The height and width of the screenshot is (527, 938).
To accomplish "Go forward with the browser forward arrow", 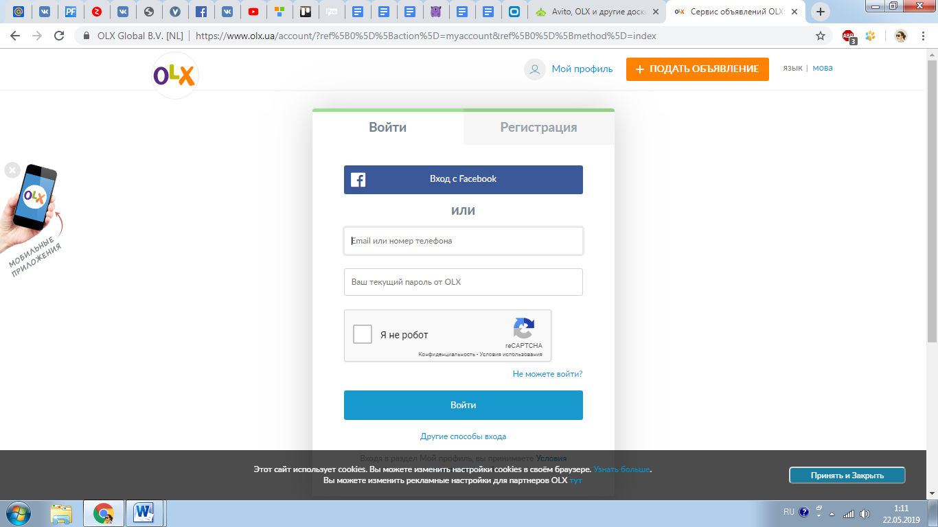I will (37, 36).
